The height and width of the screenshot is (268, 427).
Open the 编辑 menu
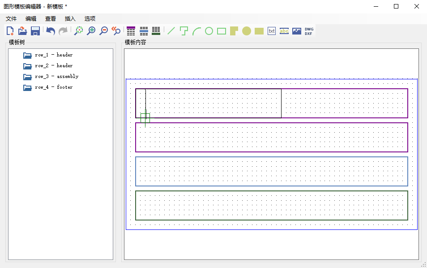[x=31, y=18]
